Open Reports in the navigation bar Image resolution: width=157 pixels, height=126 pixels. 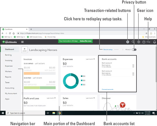[x=8, y=77]
